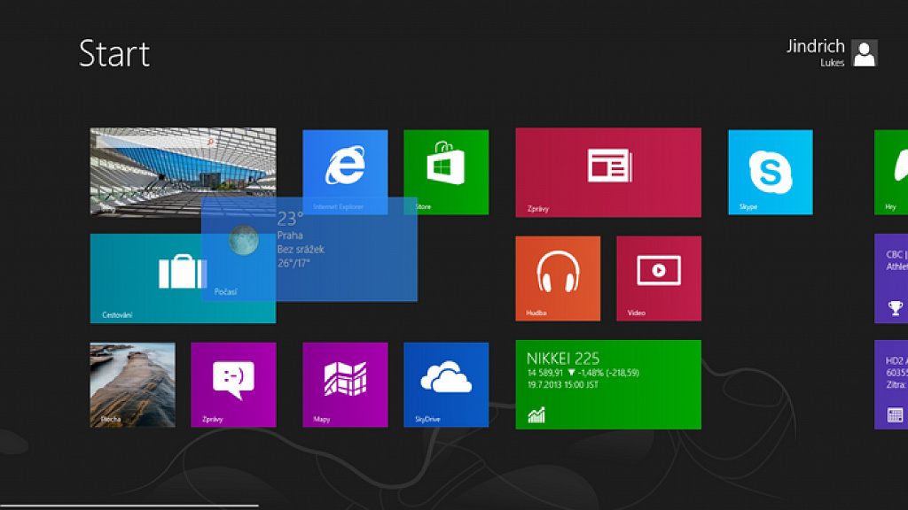Click the Plocha desktop tile

133,384
